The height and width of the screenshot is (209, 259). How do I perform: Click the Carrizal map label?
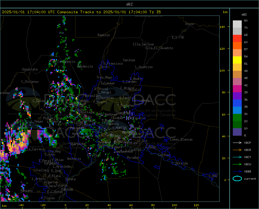point(94,155)
